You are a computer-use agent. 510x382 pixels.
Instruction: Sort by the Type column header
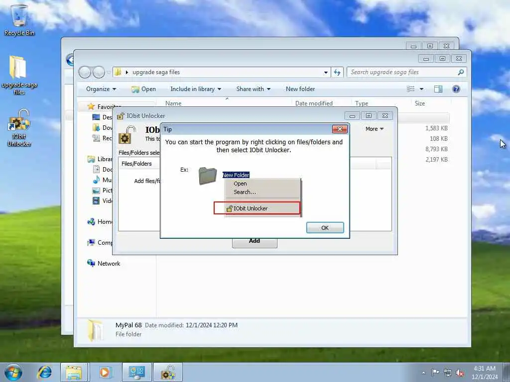click(x=362, y=103)
